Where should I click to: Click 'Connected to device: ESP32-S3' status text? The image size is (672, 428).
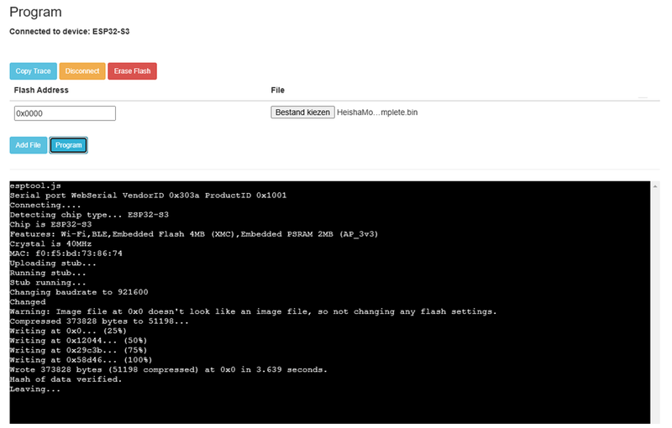[70, 32]
